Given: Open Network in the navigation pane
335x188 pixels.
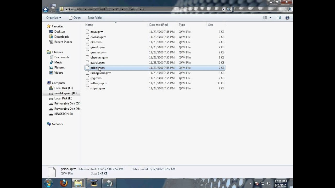Looking at the screenshot, I should [x=57, y=124].
